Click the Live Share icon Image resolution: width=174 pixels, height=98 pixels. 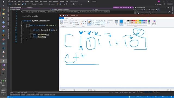pos(155,4)
